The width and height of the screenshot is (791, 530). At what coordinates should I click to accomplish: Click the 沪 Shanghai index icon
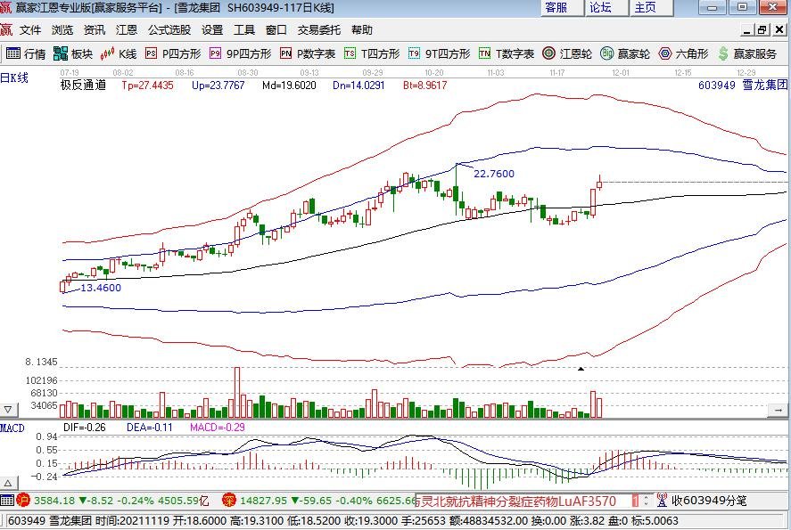click(23, 501)
